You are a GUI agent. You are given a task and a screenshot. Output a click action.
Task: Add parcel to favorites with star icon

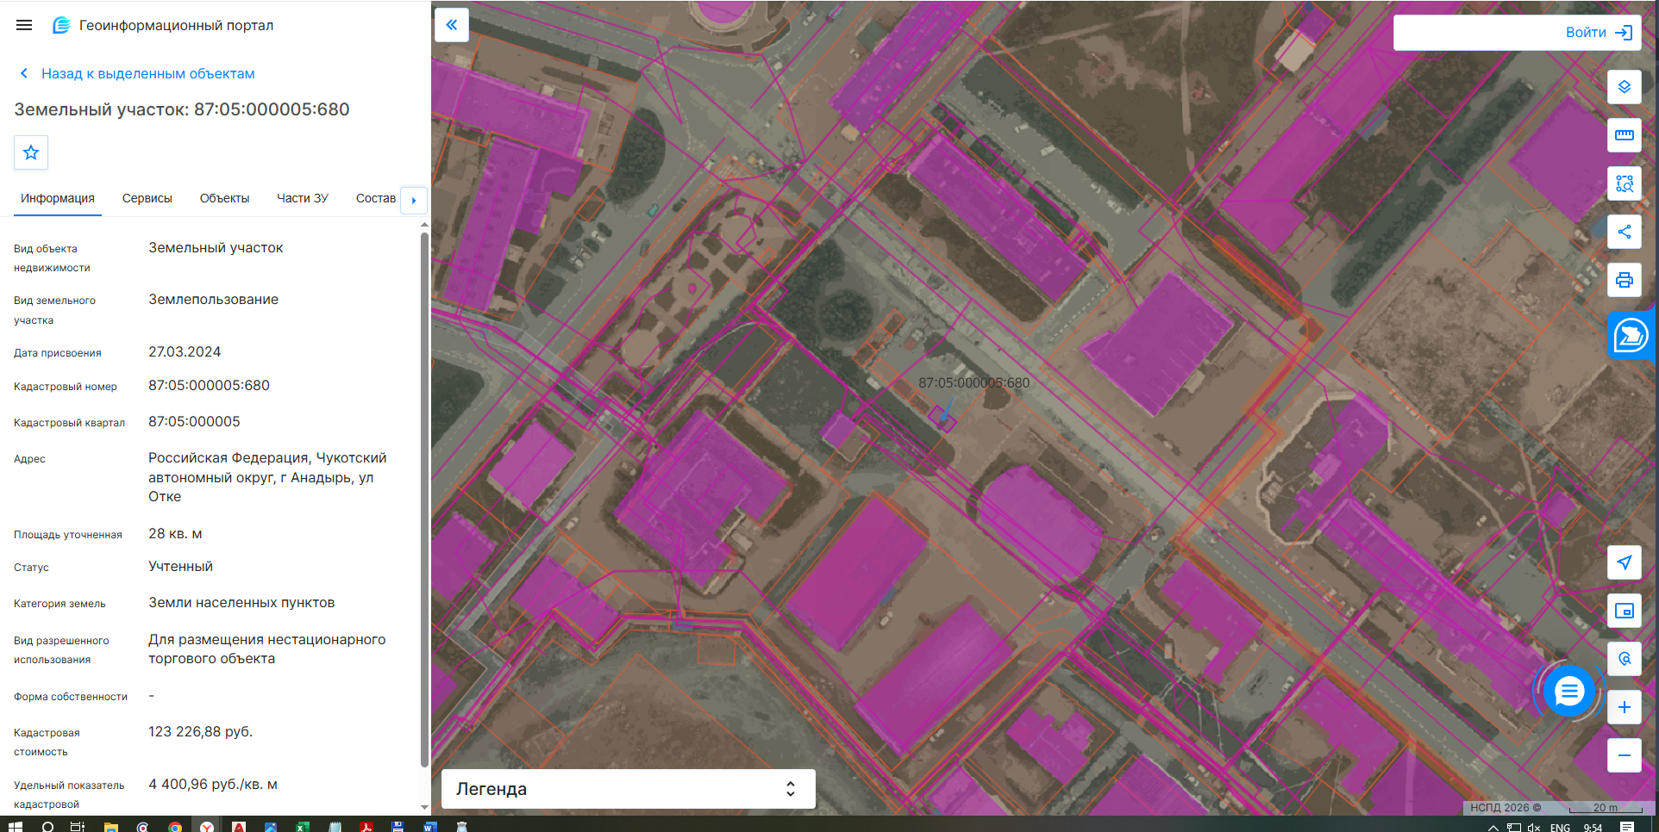pyautogui.click(x=31, y=152)
